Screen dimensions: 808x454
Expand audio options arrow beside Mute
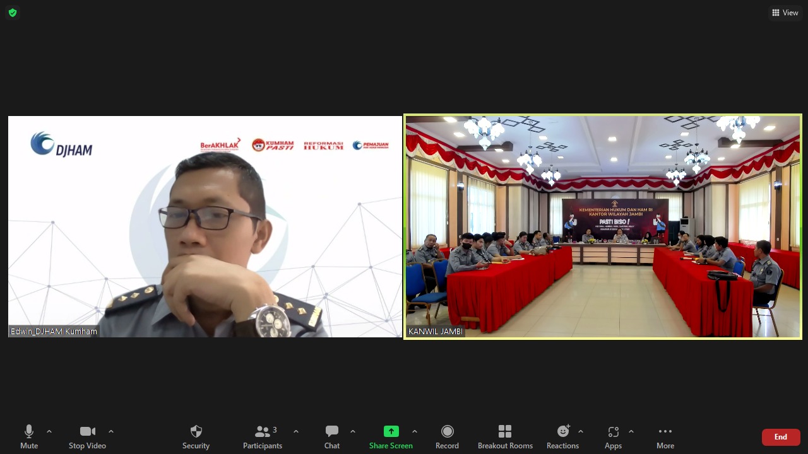[49, 431]
